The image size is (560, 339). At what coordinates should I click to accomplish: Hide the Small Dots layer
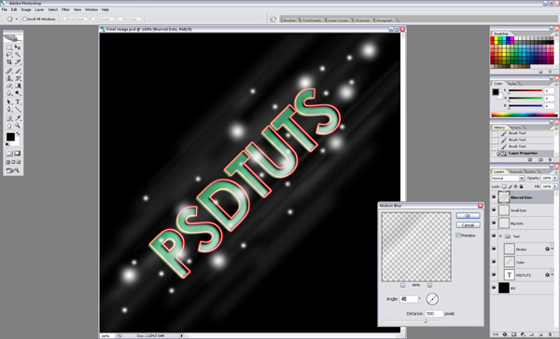point(494,210)
